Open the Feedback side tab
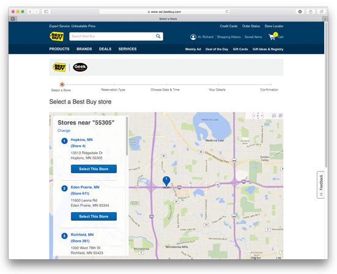Image resolution: width=337 pixels, height=274 pixels. (x=320, y=185)
